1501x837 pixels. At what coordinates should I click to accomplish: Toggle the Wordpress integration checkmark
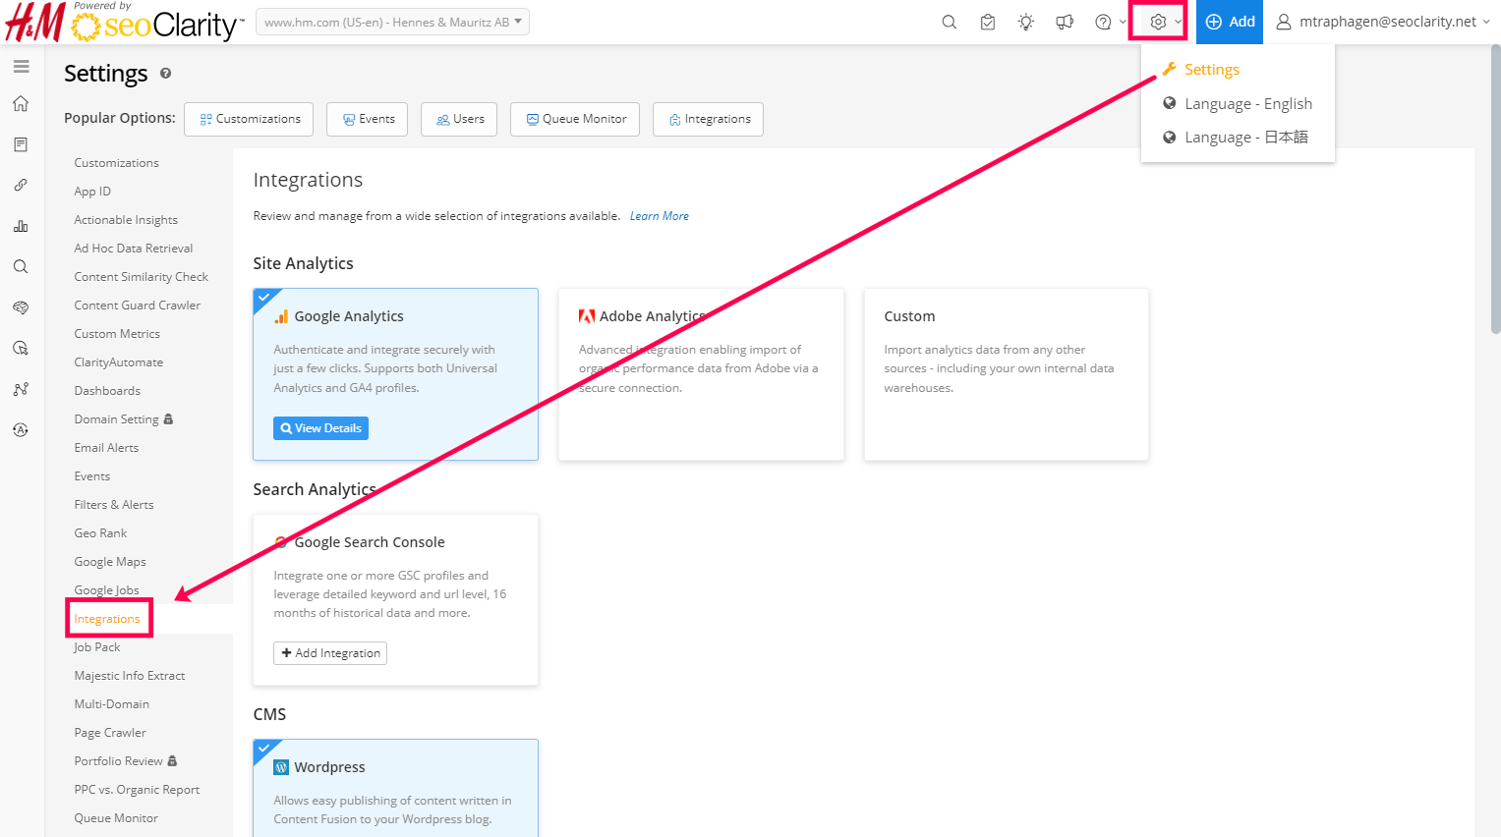(x=263, y=748)
